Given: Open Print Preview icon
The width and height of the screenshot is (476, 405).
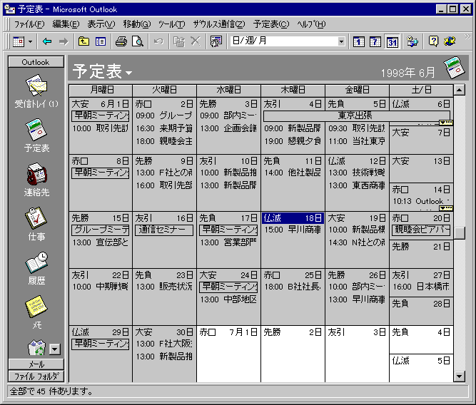Looking at the screenshot, I should coord(138,41).
